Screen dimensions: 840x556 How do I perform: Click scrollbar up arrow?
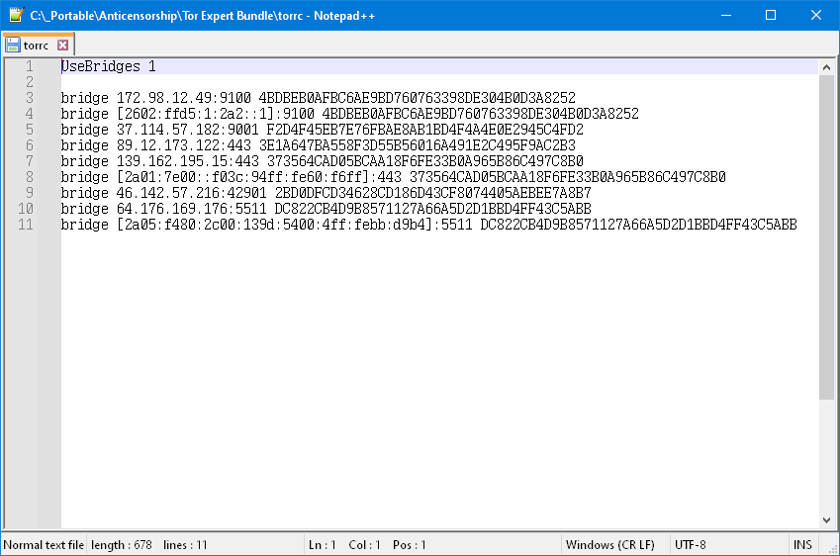pyautogui.click(x=826, y=67)
